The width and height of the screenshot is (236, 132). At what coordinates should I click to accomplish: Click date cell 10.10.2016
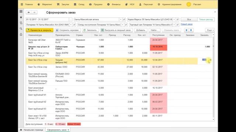tap(158, 47)
